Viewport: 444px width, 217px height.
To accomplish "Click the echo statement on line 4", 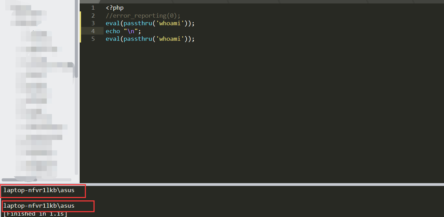I will tap(113, 31).
